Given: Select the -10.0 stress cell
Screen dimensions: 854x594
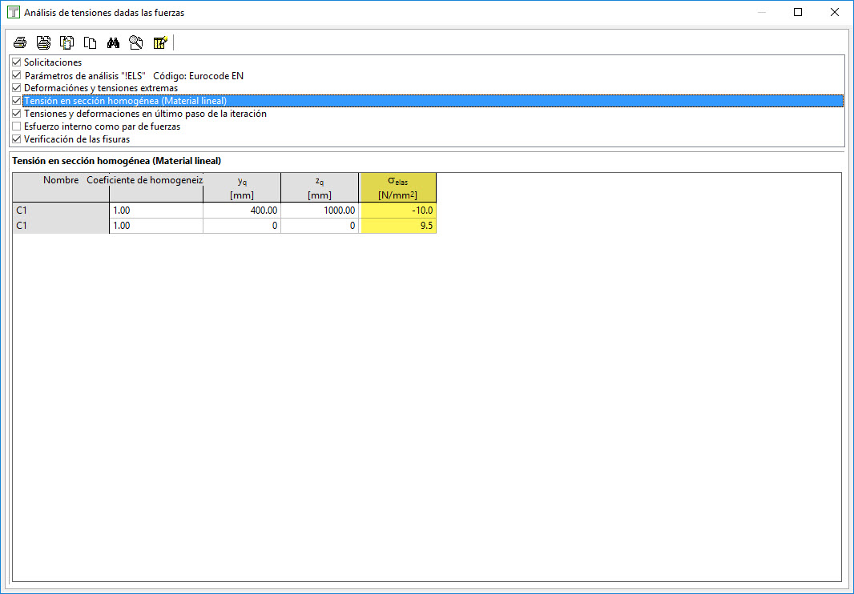Looking at the screenshot, I should coord(398,211).
